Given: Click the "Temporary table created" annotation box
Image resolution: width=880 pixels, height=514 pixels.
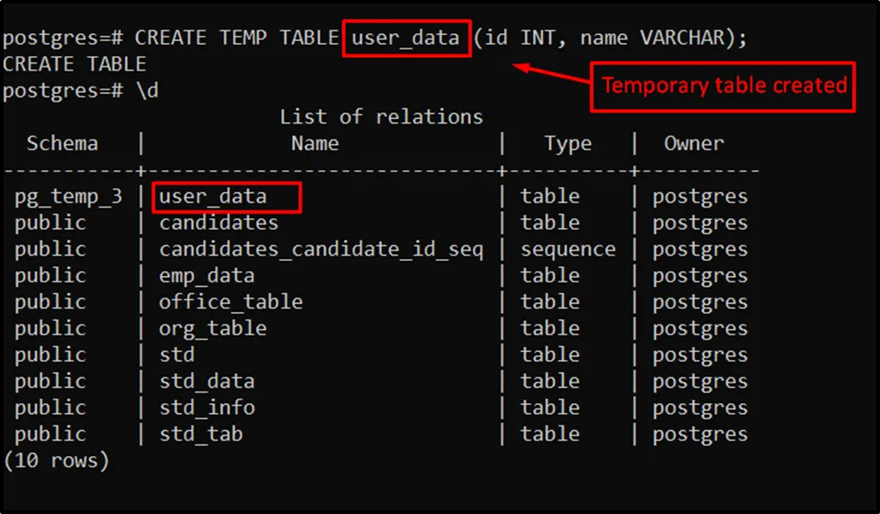Looking at the screenshot, I should click(723, 86).
